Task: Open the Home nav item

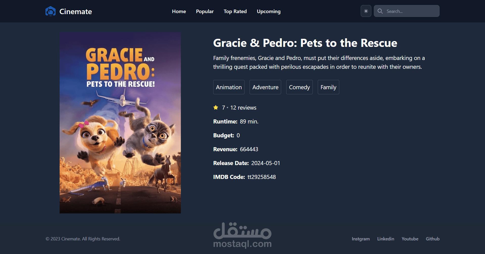Action: click(179, 11)
